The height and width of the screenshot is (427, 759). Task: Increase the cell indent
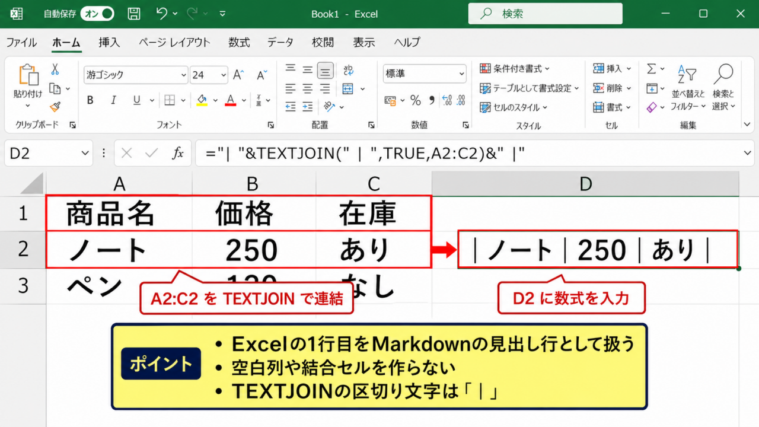307,107
